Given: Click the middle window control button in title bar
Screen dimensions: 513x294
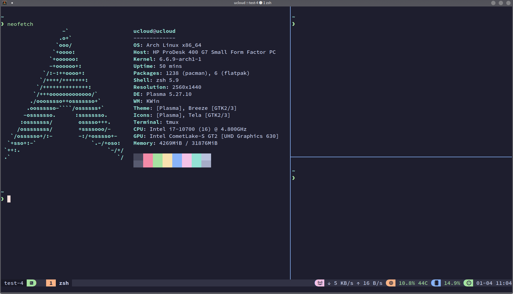Looking at the screenshot, I should 501,3.
